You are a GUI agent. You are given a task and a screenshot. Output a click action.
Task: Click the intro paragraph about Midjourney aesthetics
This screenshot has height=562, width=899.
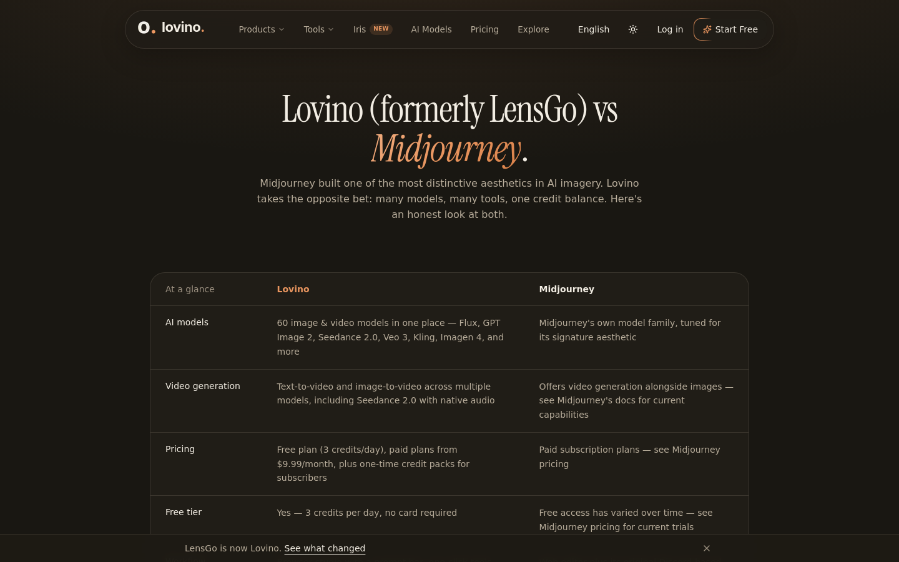(449, 199)
